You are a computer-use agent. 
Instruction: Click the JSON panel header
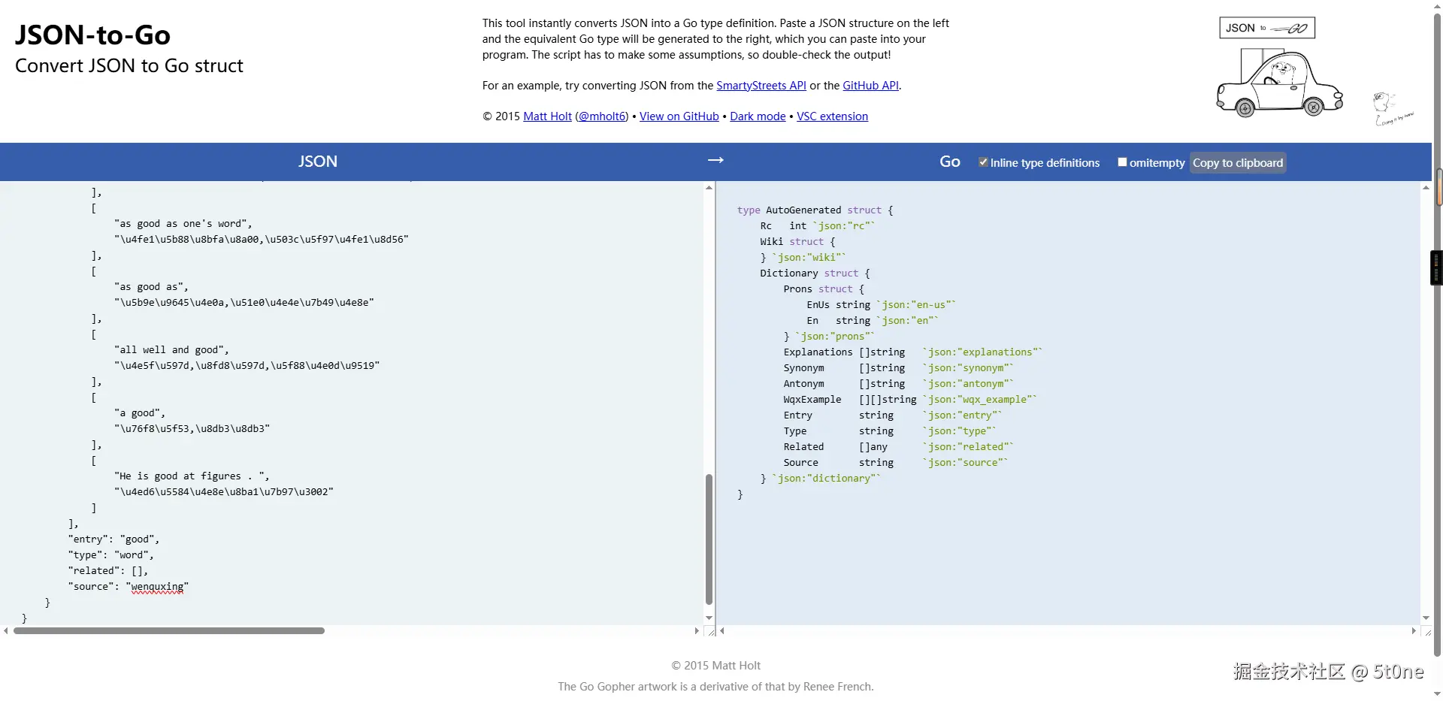click(x=317, y=161)
